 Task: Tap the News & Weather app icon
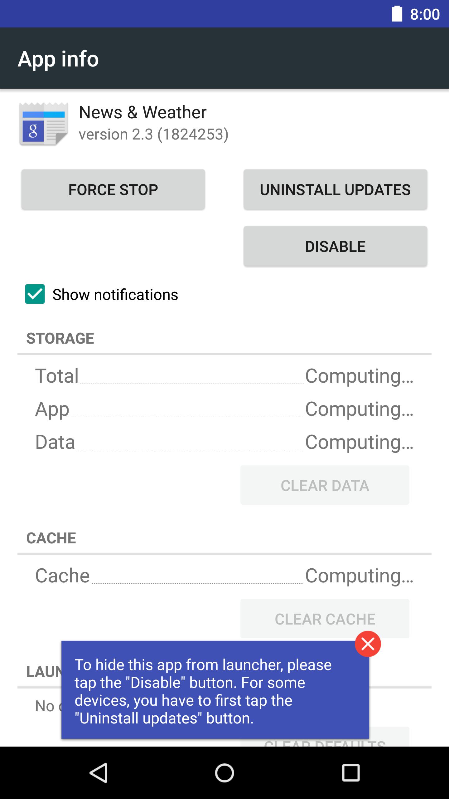click(x=44, y=123)
